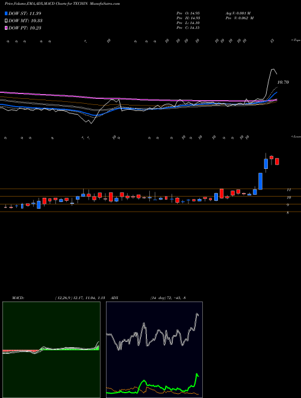Screen dimensions: 301x398
Task: Click the 8 price axis label
Action: (288, 213)
